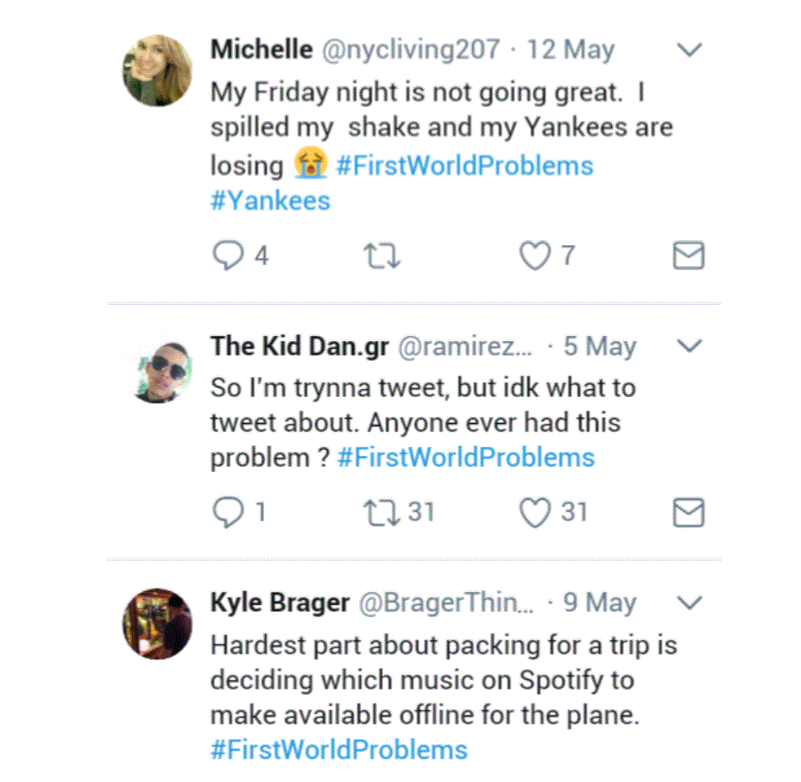The image size is (801, 782).
Task: Open #Yankees hashtag link
Action: pyautogui.click(x=270, y=201)
